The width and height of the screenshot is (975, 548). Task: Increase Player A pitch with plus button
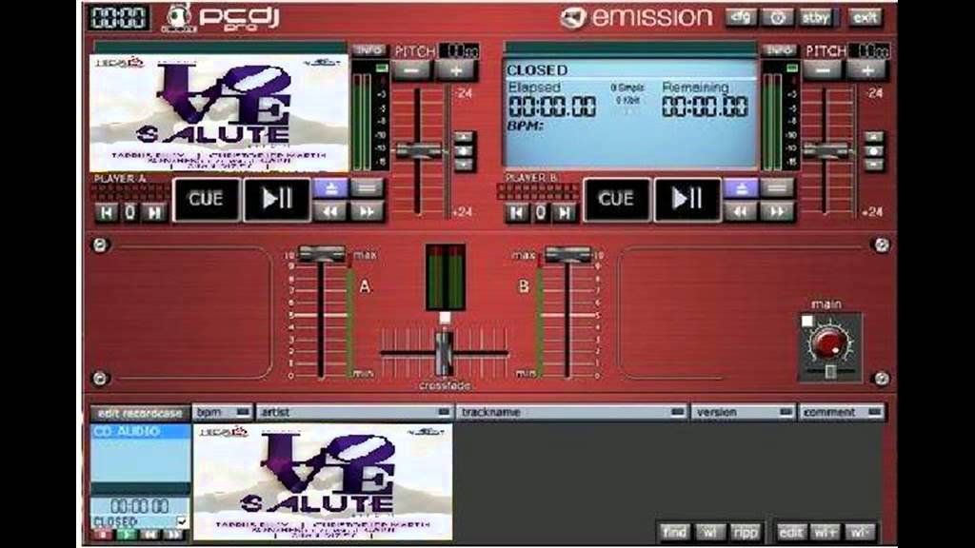point(456,70)
